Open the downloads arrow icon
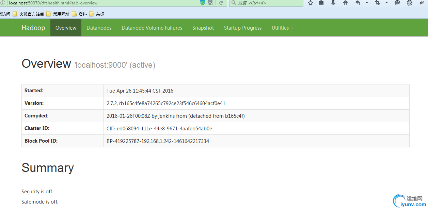The height and width of the screenshot is (210, 428). click(x=333, y=3)
